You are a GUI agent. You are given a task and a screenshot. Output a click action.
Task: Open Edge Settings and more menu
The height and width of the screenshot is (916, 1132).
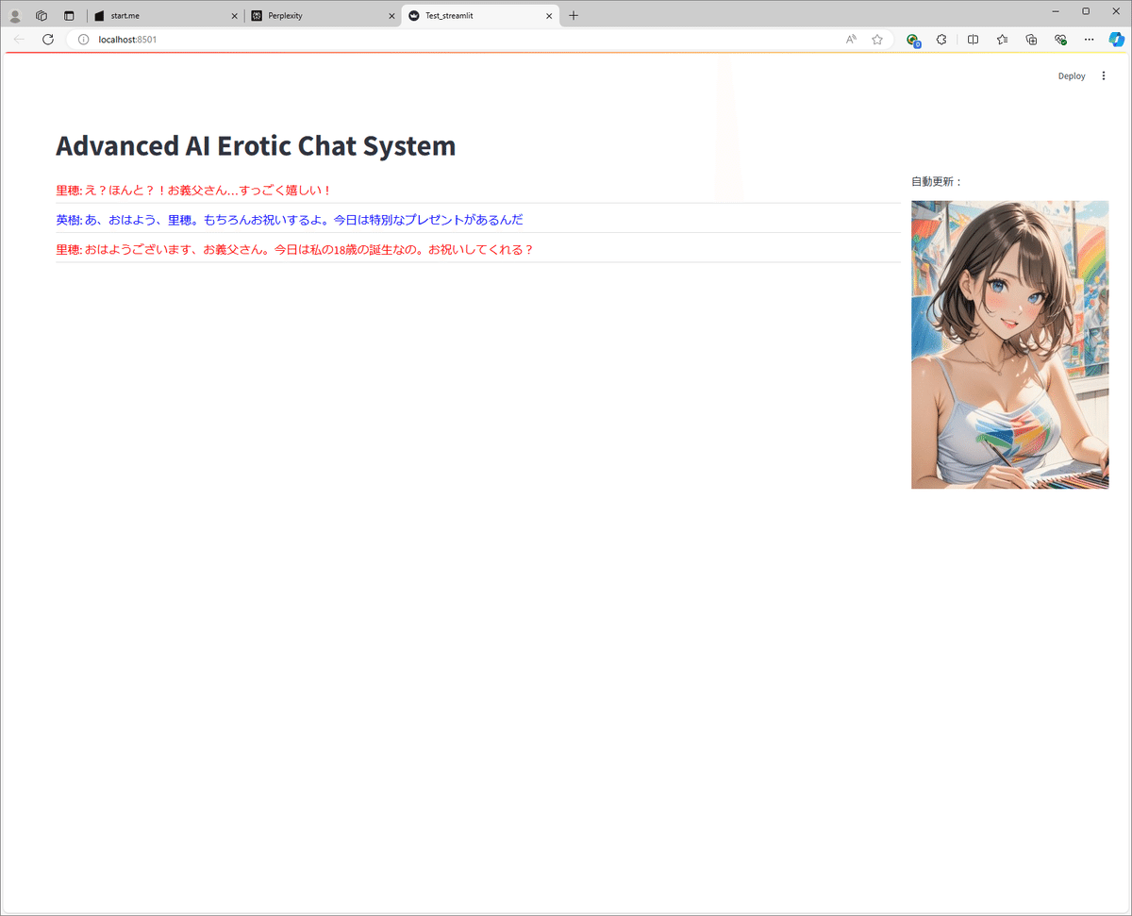(1090, 40)
